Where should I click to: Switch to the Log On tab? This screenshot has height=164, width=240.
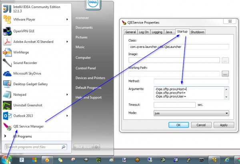[x=144, y=32]
